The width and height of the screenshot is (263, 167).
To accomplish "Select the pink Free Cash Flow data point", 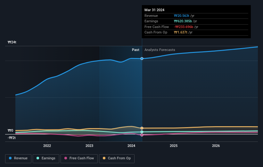I will coord(142,135).
